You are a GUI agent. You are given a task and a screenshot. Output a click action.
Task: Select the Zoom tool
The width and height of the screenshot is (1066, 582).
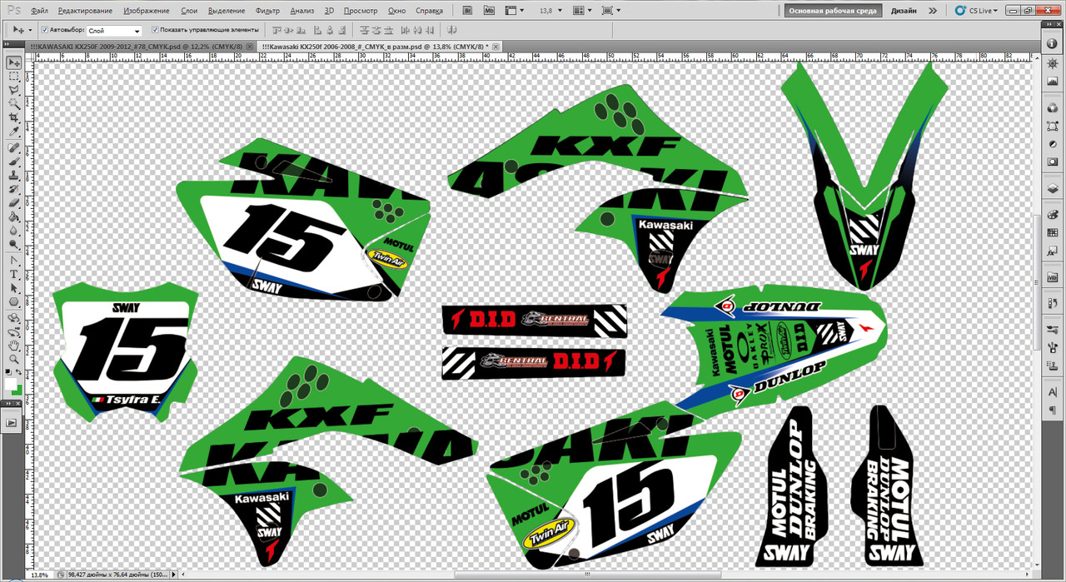14,360
